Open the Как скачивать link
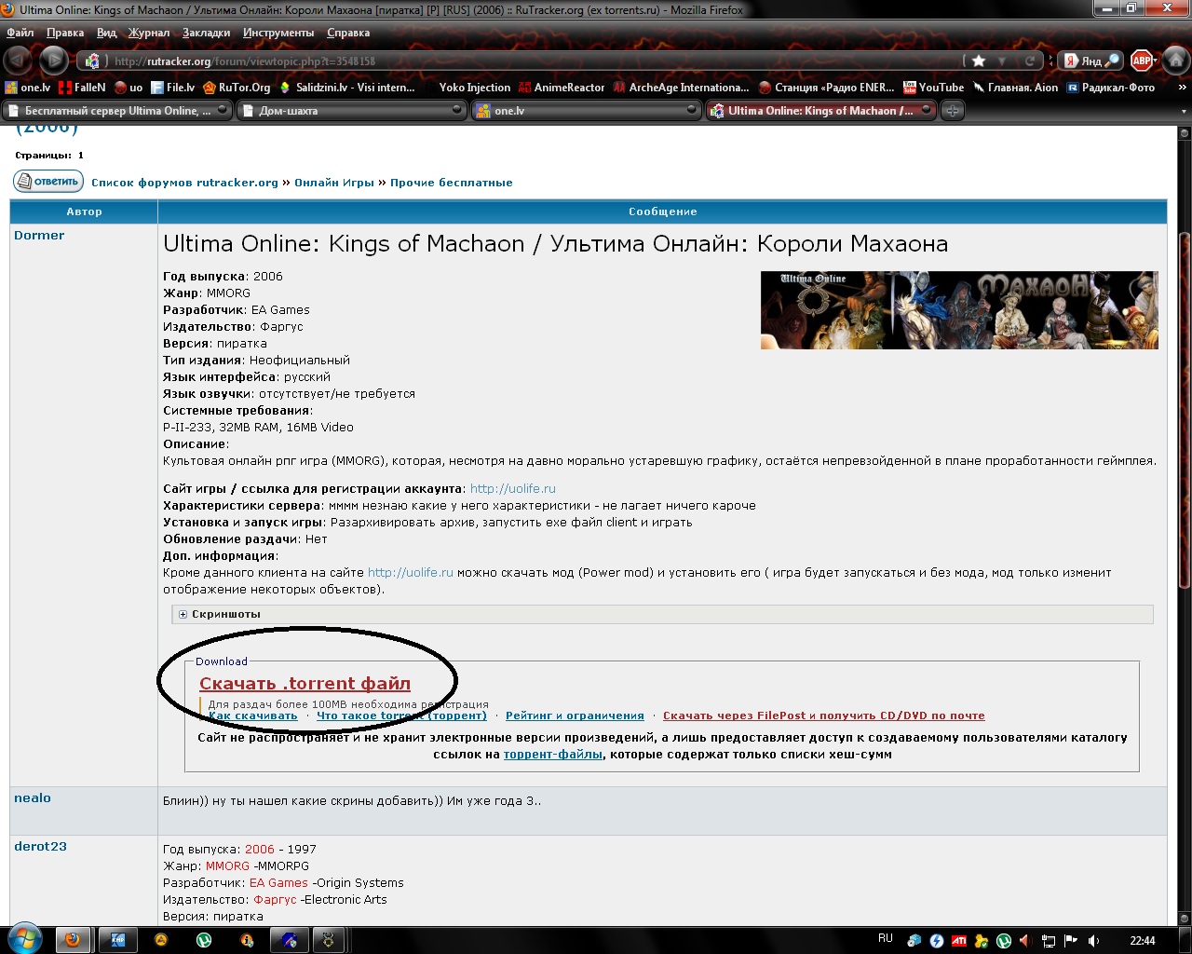Viewport: 1192px width, 954px height. point(253,715)
